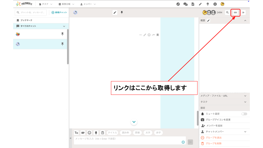Open chat search with the magnifier icon
263x148 pixels.
click(x=227, y=13)
